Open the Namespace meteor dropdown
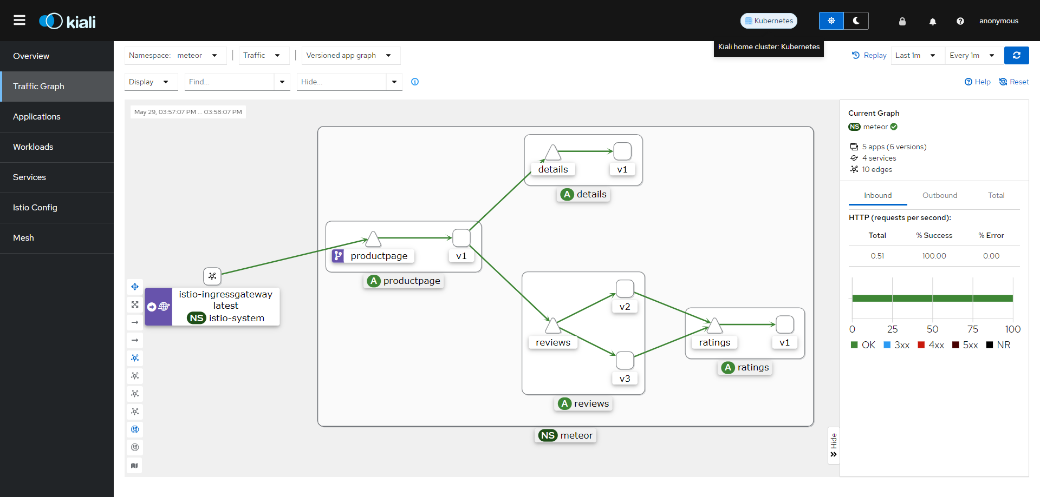 point(175,55)
